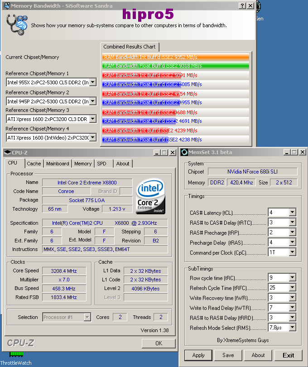Image resolution: width=308 pixels, height=367 pixels.
Task: Click Apply button in MemSet
Action: [198, 355]
